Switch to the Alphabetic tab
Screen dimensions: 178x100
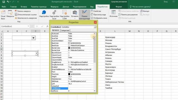56,30
